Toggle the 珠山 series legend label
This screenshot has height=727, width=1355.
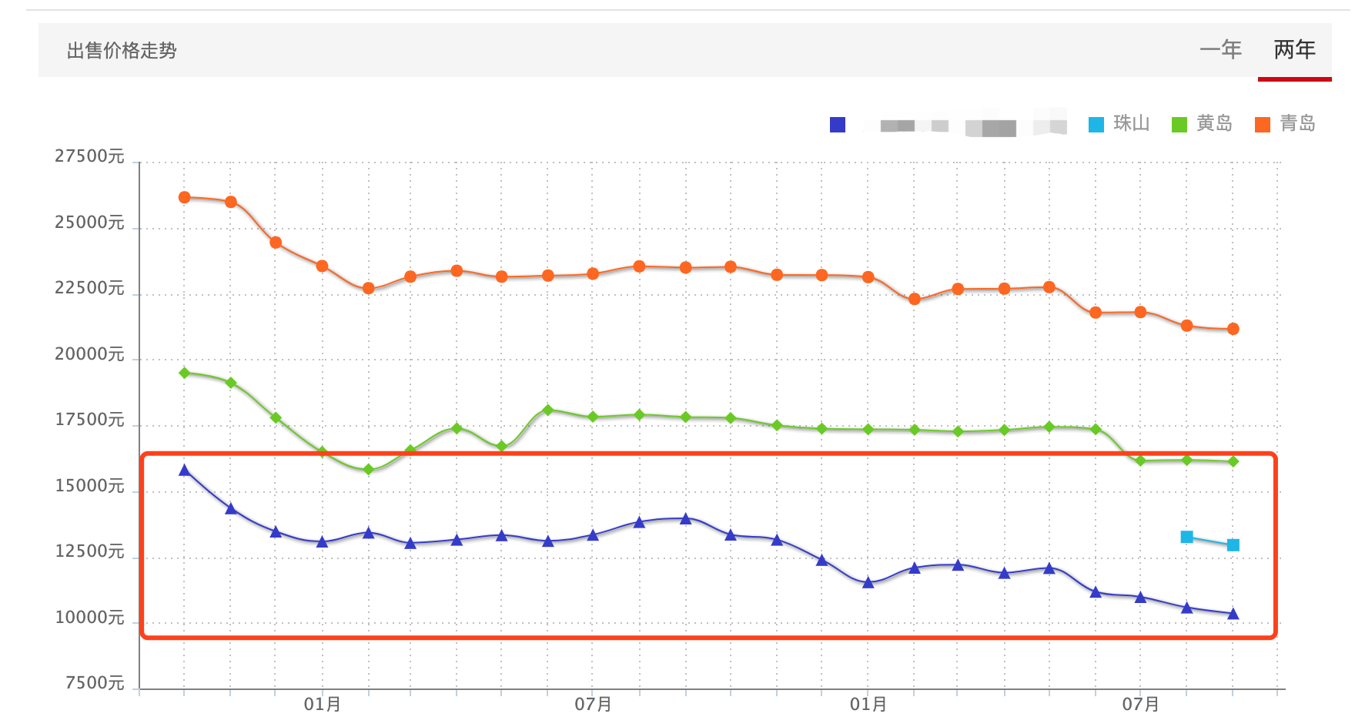1131,123
